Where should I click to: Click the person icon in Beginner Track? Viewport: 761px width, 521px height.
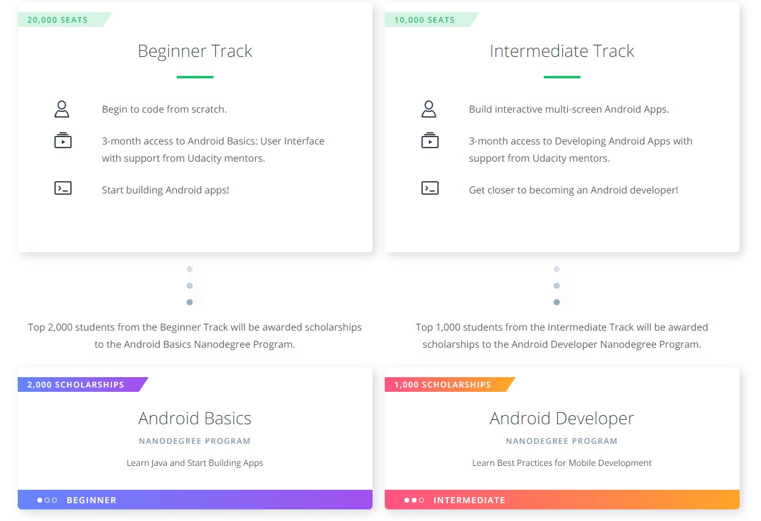[62, 109]
